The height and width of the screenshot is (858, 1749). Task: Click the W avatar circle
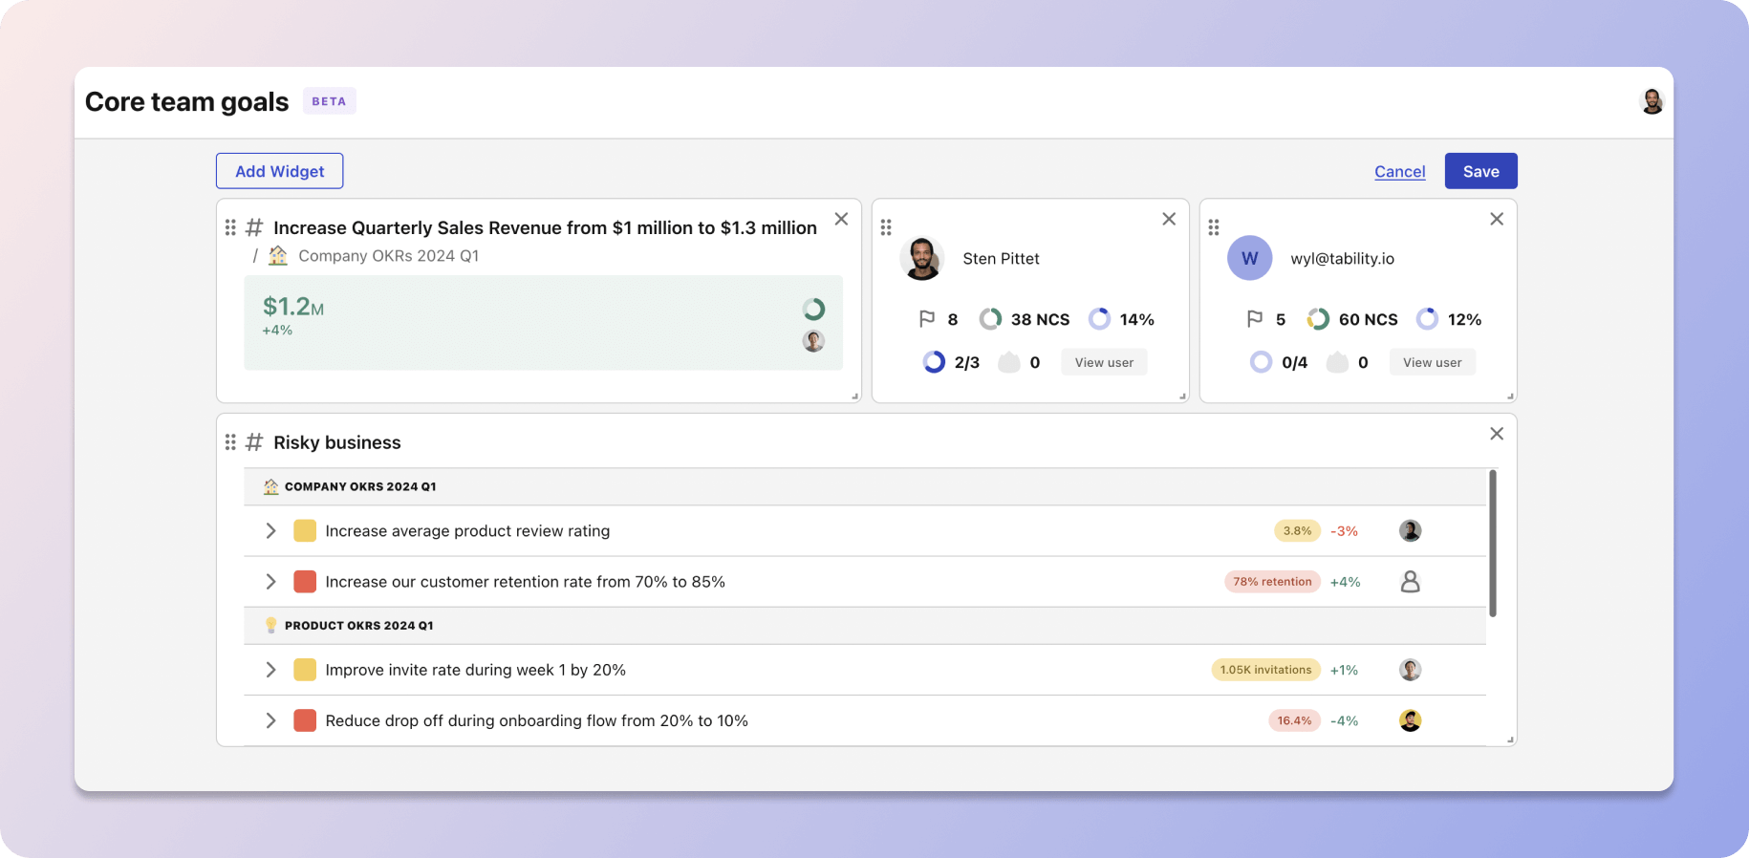click(x=1249, y=258)
